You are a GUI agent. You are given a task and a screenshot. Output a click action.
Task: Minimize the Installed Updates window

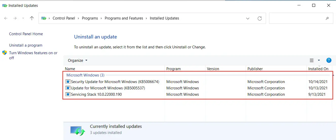tap(298, 5)
